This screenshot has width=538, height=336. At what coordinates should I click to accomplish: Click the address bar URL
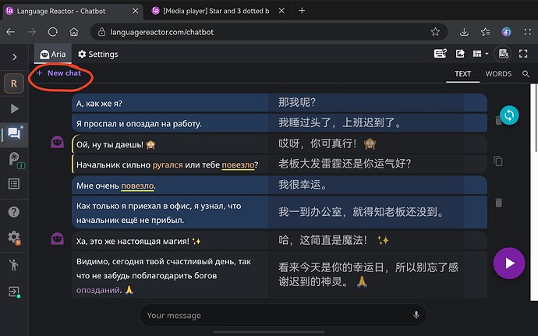click(x=161, y=32)
